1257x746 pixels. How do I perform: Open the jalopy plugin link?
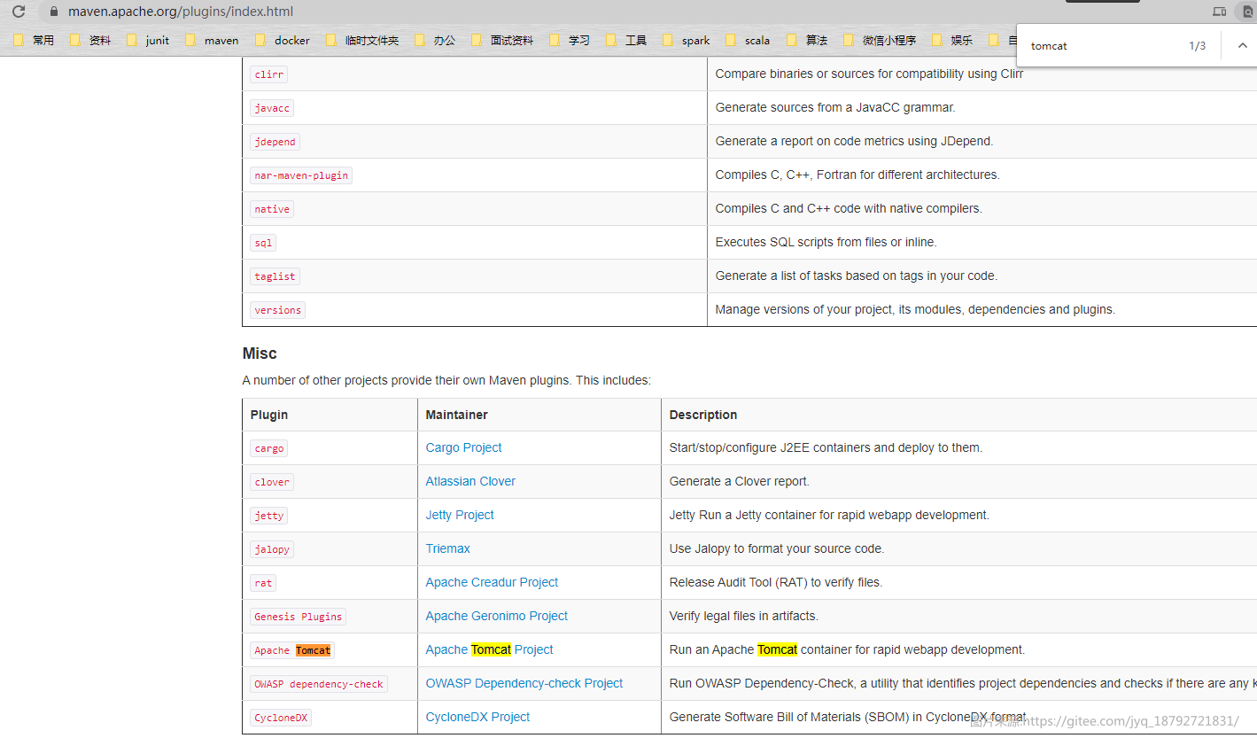tap(272, 549)
